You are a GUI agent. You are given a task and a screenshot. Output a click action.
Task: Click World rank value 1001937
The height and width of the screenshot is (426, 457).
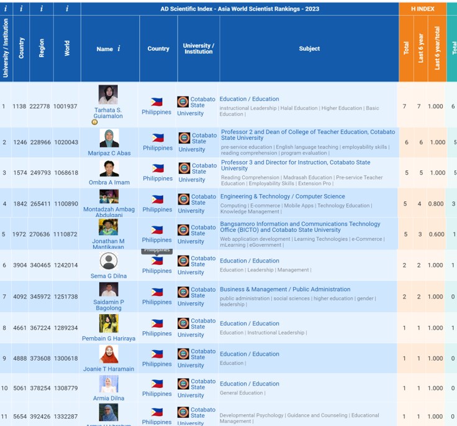(x=65, y=106)
